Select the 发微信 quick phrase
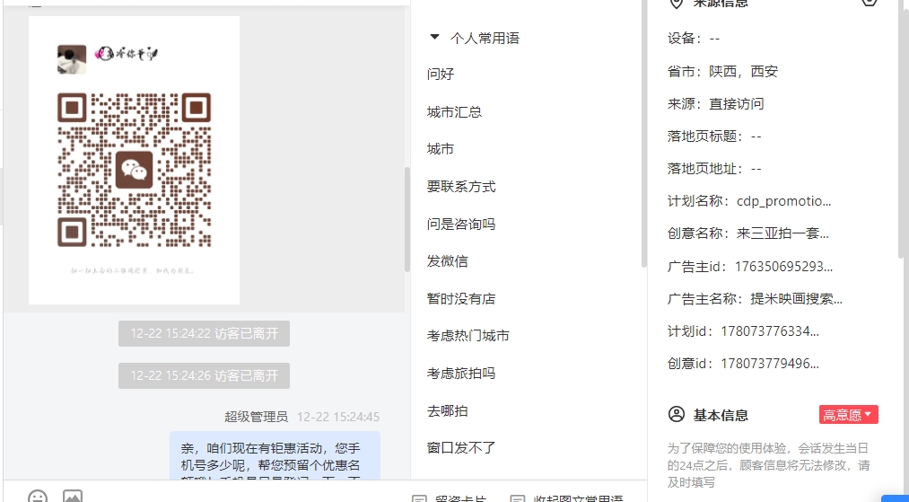 (x=448, y=261)
